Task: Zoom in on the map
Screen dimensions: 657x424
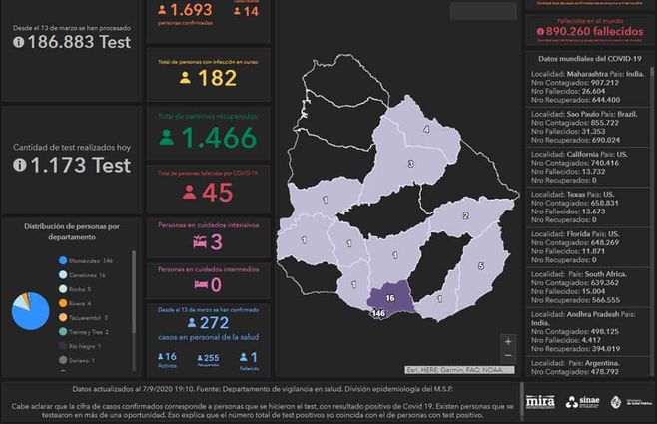Action: click(x=509, y=342)
